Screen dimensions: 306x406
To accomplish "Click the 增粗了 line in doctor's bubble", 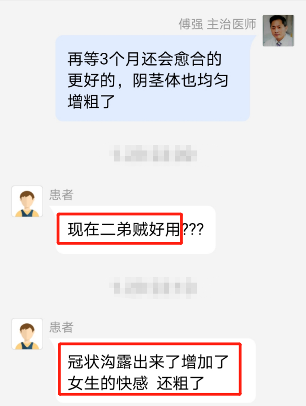I will [91, 101].
